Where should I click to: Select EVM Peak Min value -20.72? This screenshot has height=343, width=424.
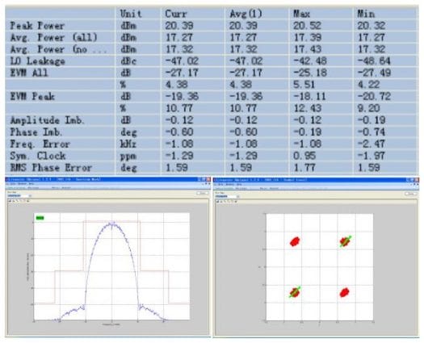pyautogui.click(x=374, y=97)
